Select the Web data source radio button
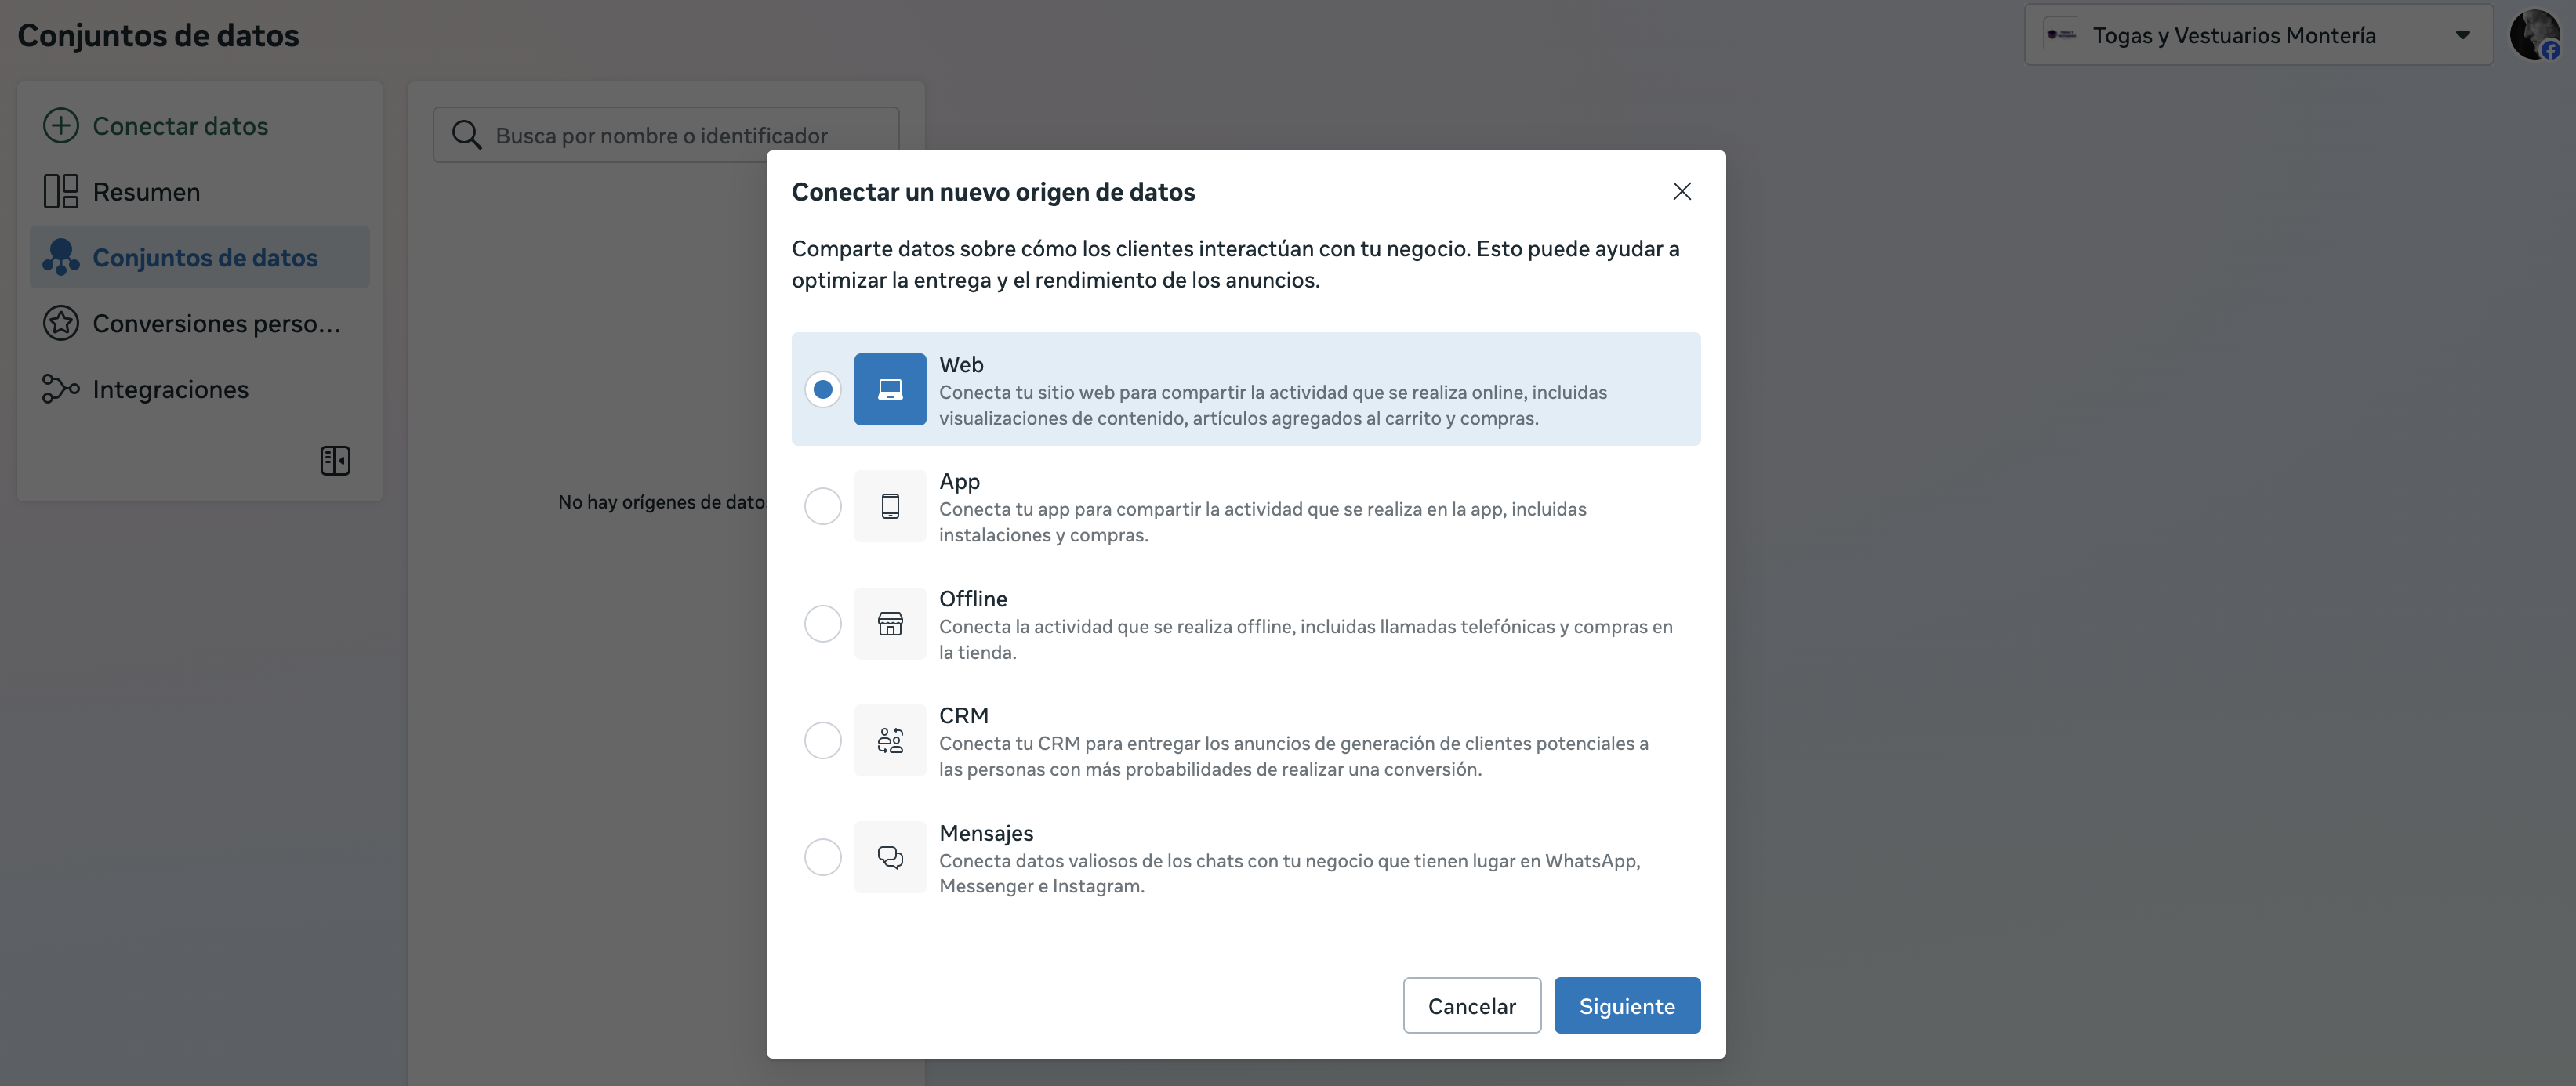2576x1086 pixels. [823, 389]
